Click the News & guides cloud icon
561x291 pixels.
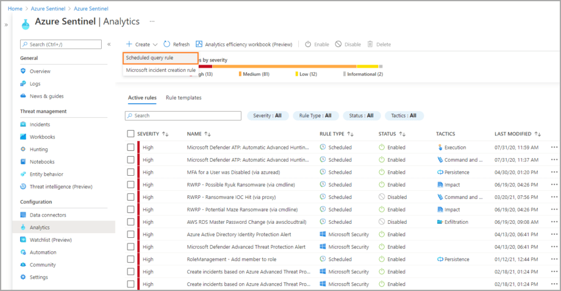(23, 96)
